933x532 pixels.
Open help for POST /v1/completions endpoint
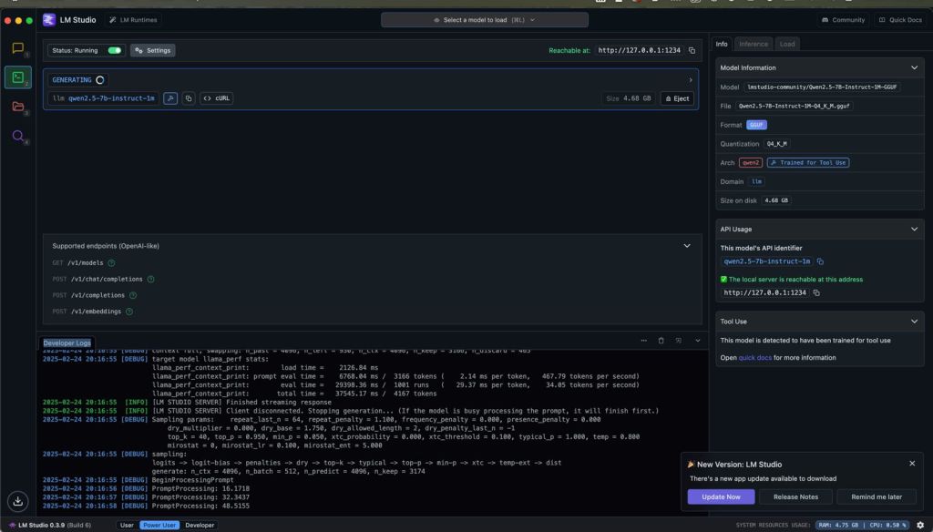click(x=133, y=295)
